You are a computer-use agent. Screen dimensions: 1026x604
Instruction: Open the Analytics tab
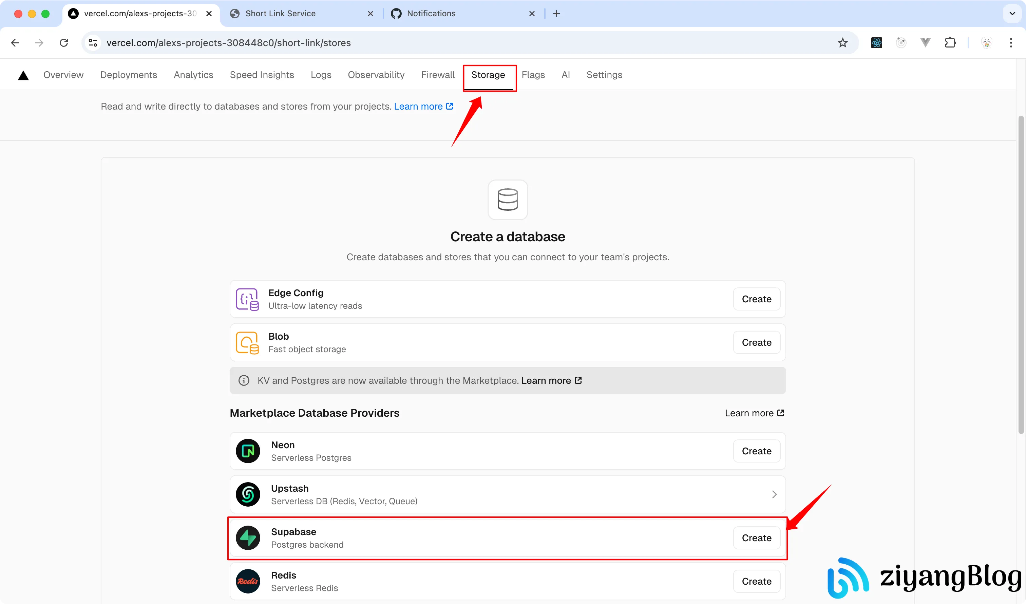193,75
